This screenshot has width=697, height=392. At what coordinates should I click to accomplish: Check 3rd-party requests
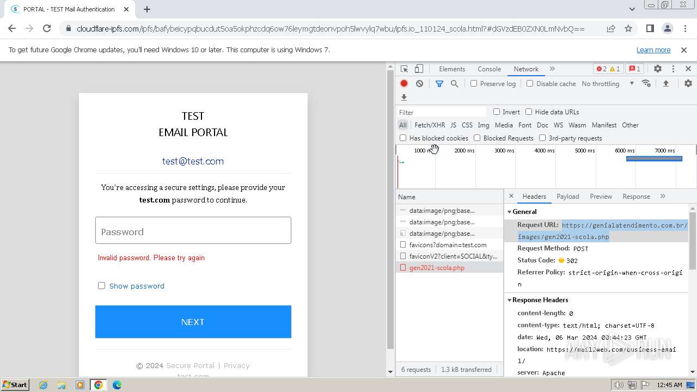(x=542, y=138)
